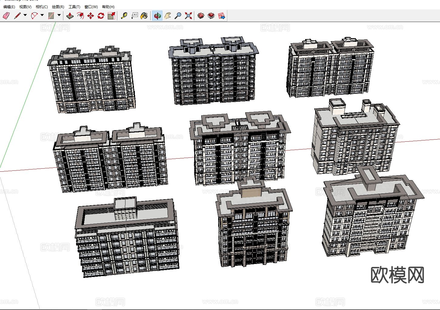
Task: Select the Text label tool
Action: 134,16
